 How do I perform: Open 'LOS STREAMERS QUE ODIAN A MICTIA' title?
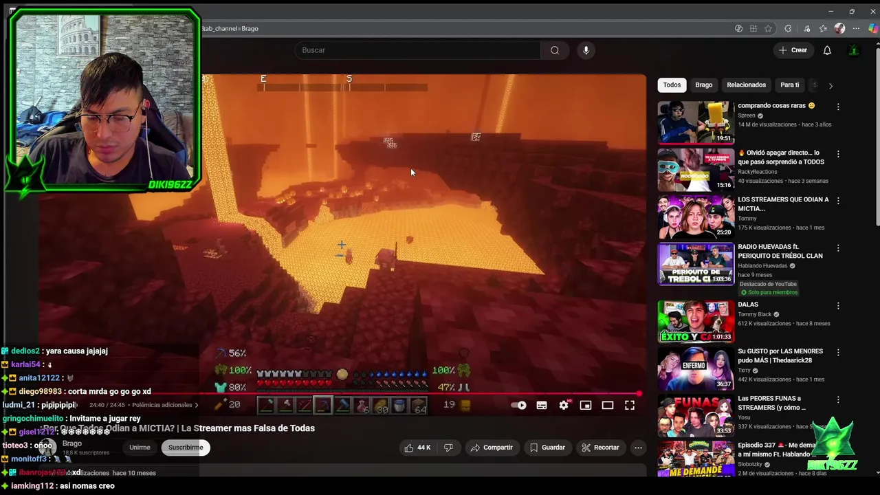tap(783, 204)
